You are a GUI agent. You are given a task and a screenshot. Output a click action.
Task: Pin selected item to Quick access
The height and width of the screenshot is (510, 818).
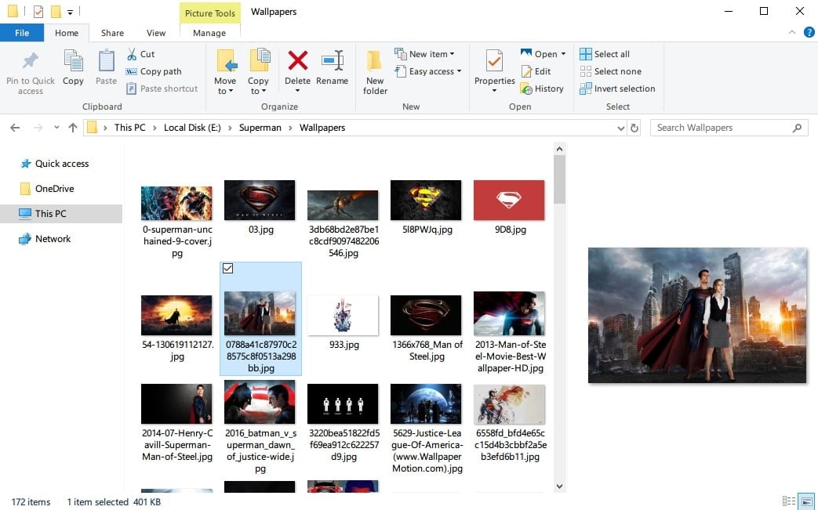pyautogui.click(x=30, y=73)
